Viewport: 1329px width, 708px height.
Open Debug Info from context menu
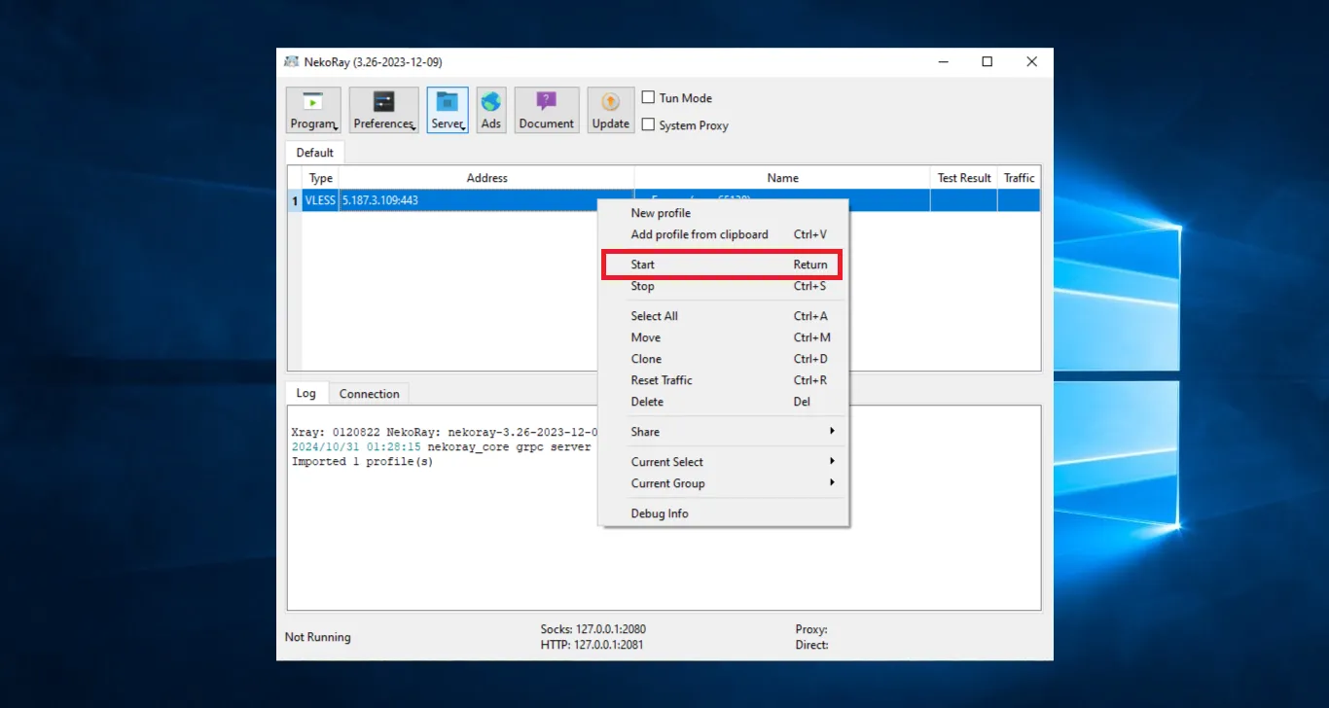click(x=724, y=513)
